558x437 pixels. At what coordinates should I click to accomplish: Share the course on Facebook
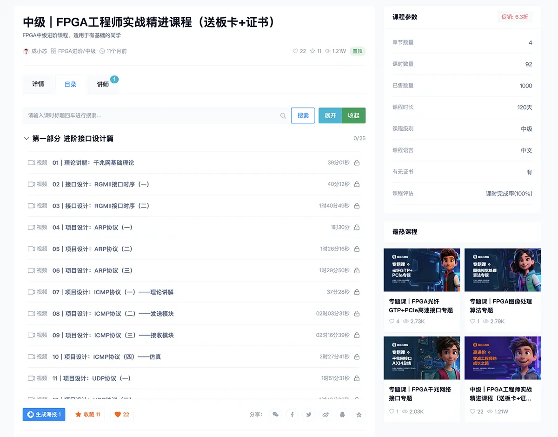point(292,414)
